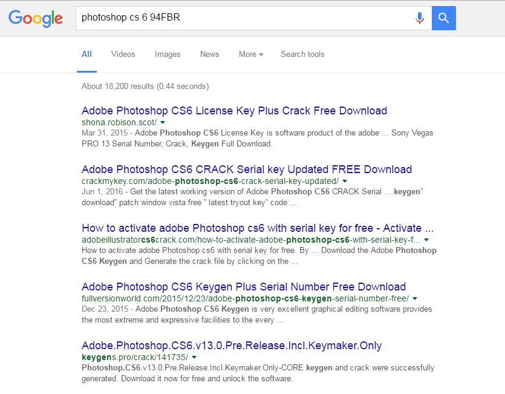
Task: Click the keygens.pro/crack/141735/ URL text
Action: point(135,357)
